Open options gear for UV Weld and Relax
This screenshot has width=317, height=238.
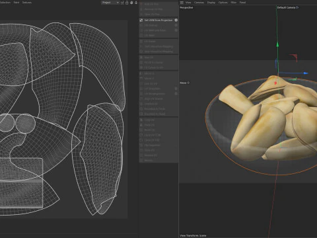[176, 30]
